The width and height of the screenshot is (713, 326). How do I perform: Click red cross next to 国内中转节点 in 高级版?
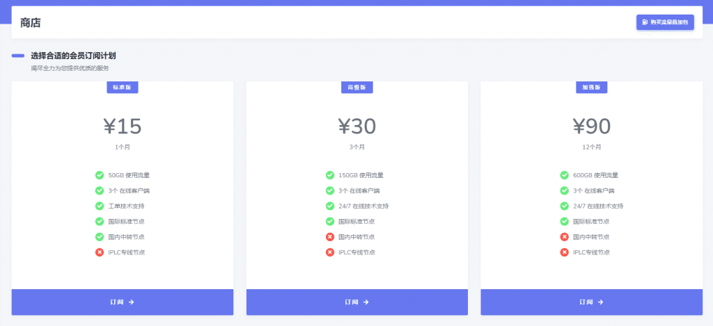[329, 236]
